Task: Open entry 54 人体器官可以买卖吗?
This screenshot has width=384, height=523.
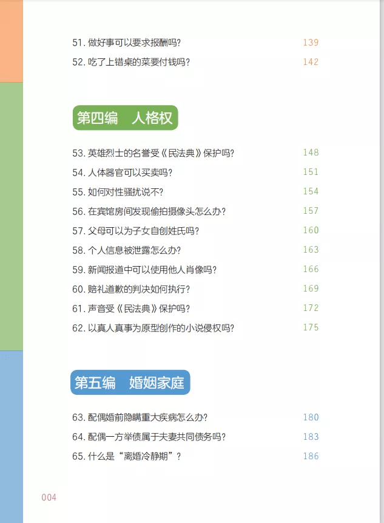Action: [x=122, y=173]
